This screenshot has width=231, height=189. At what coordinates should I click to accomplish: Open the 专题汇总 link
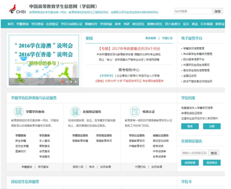pyautogui.click(x=167, y=38)
